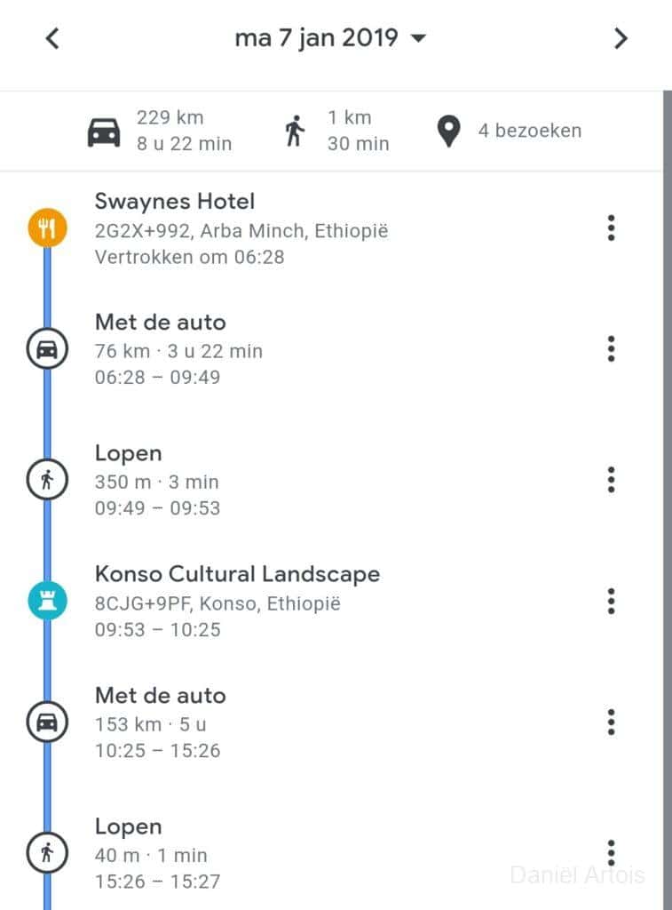Click walking marker for 350 m walk

click(46, 481)
